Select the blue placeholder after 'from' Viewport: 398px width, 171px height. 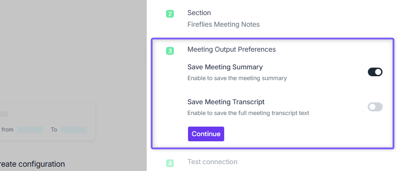tap(31, 130)
